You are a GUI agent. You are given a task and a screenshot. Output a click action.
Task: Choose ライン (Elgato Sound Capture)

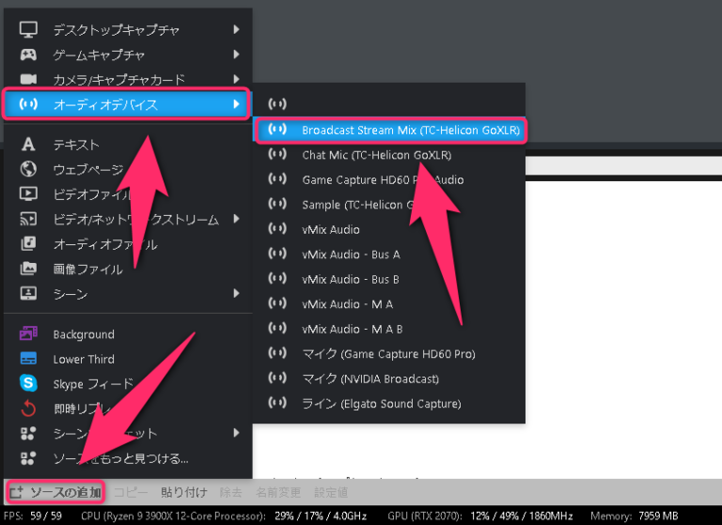tap(389, 404)
